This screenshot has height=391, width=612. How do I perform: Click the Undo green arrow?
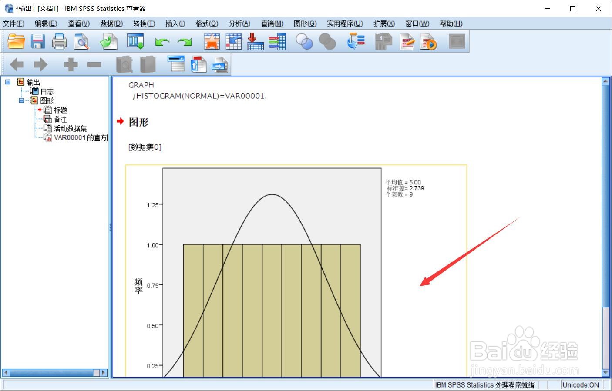point(162,42)
